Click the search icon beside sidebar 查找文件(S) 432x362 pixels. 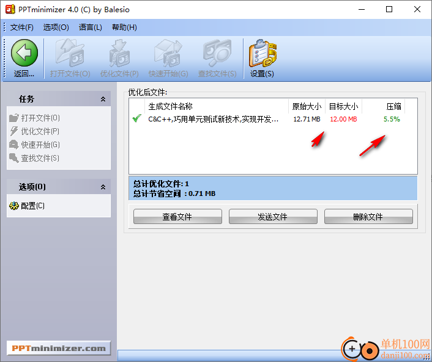click(14, 157)
